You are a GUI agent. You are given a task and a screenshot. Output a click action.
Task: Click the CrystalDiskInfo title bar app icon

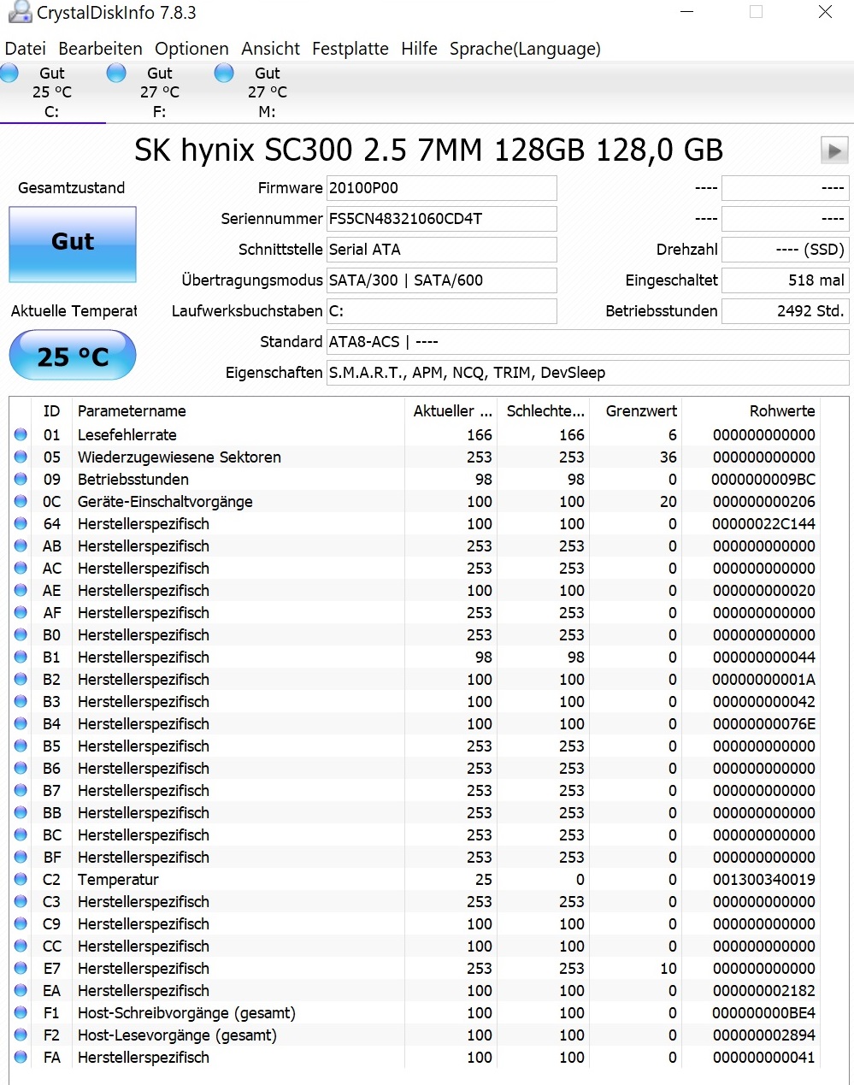[x=19, y=11]
